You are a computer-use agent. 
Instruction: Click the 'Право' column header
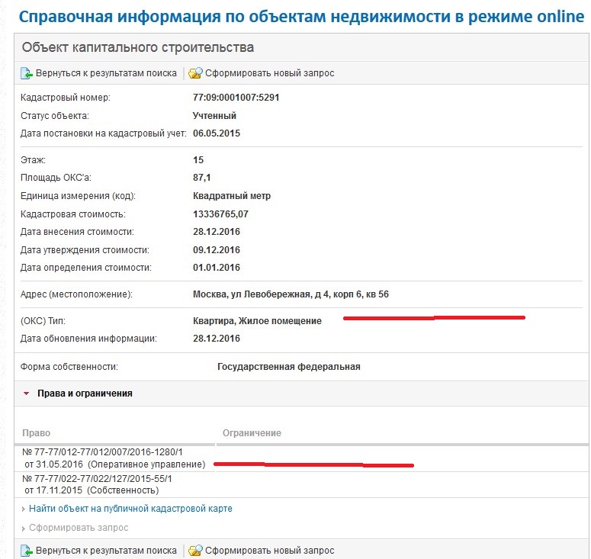click(x=37, y=433)
